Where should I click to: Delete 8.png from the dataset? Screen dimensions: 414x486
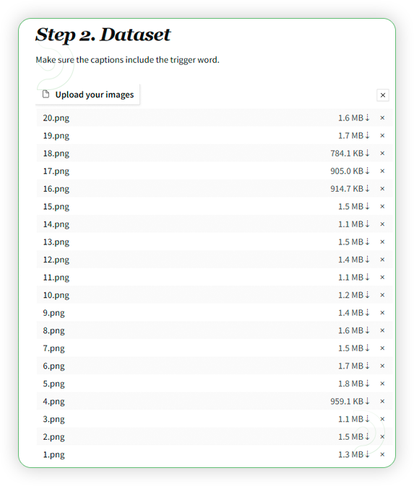pos(382,330)
